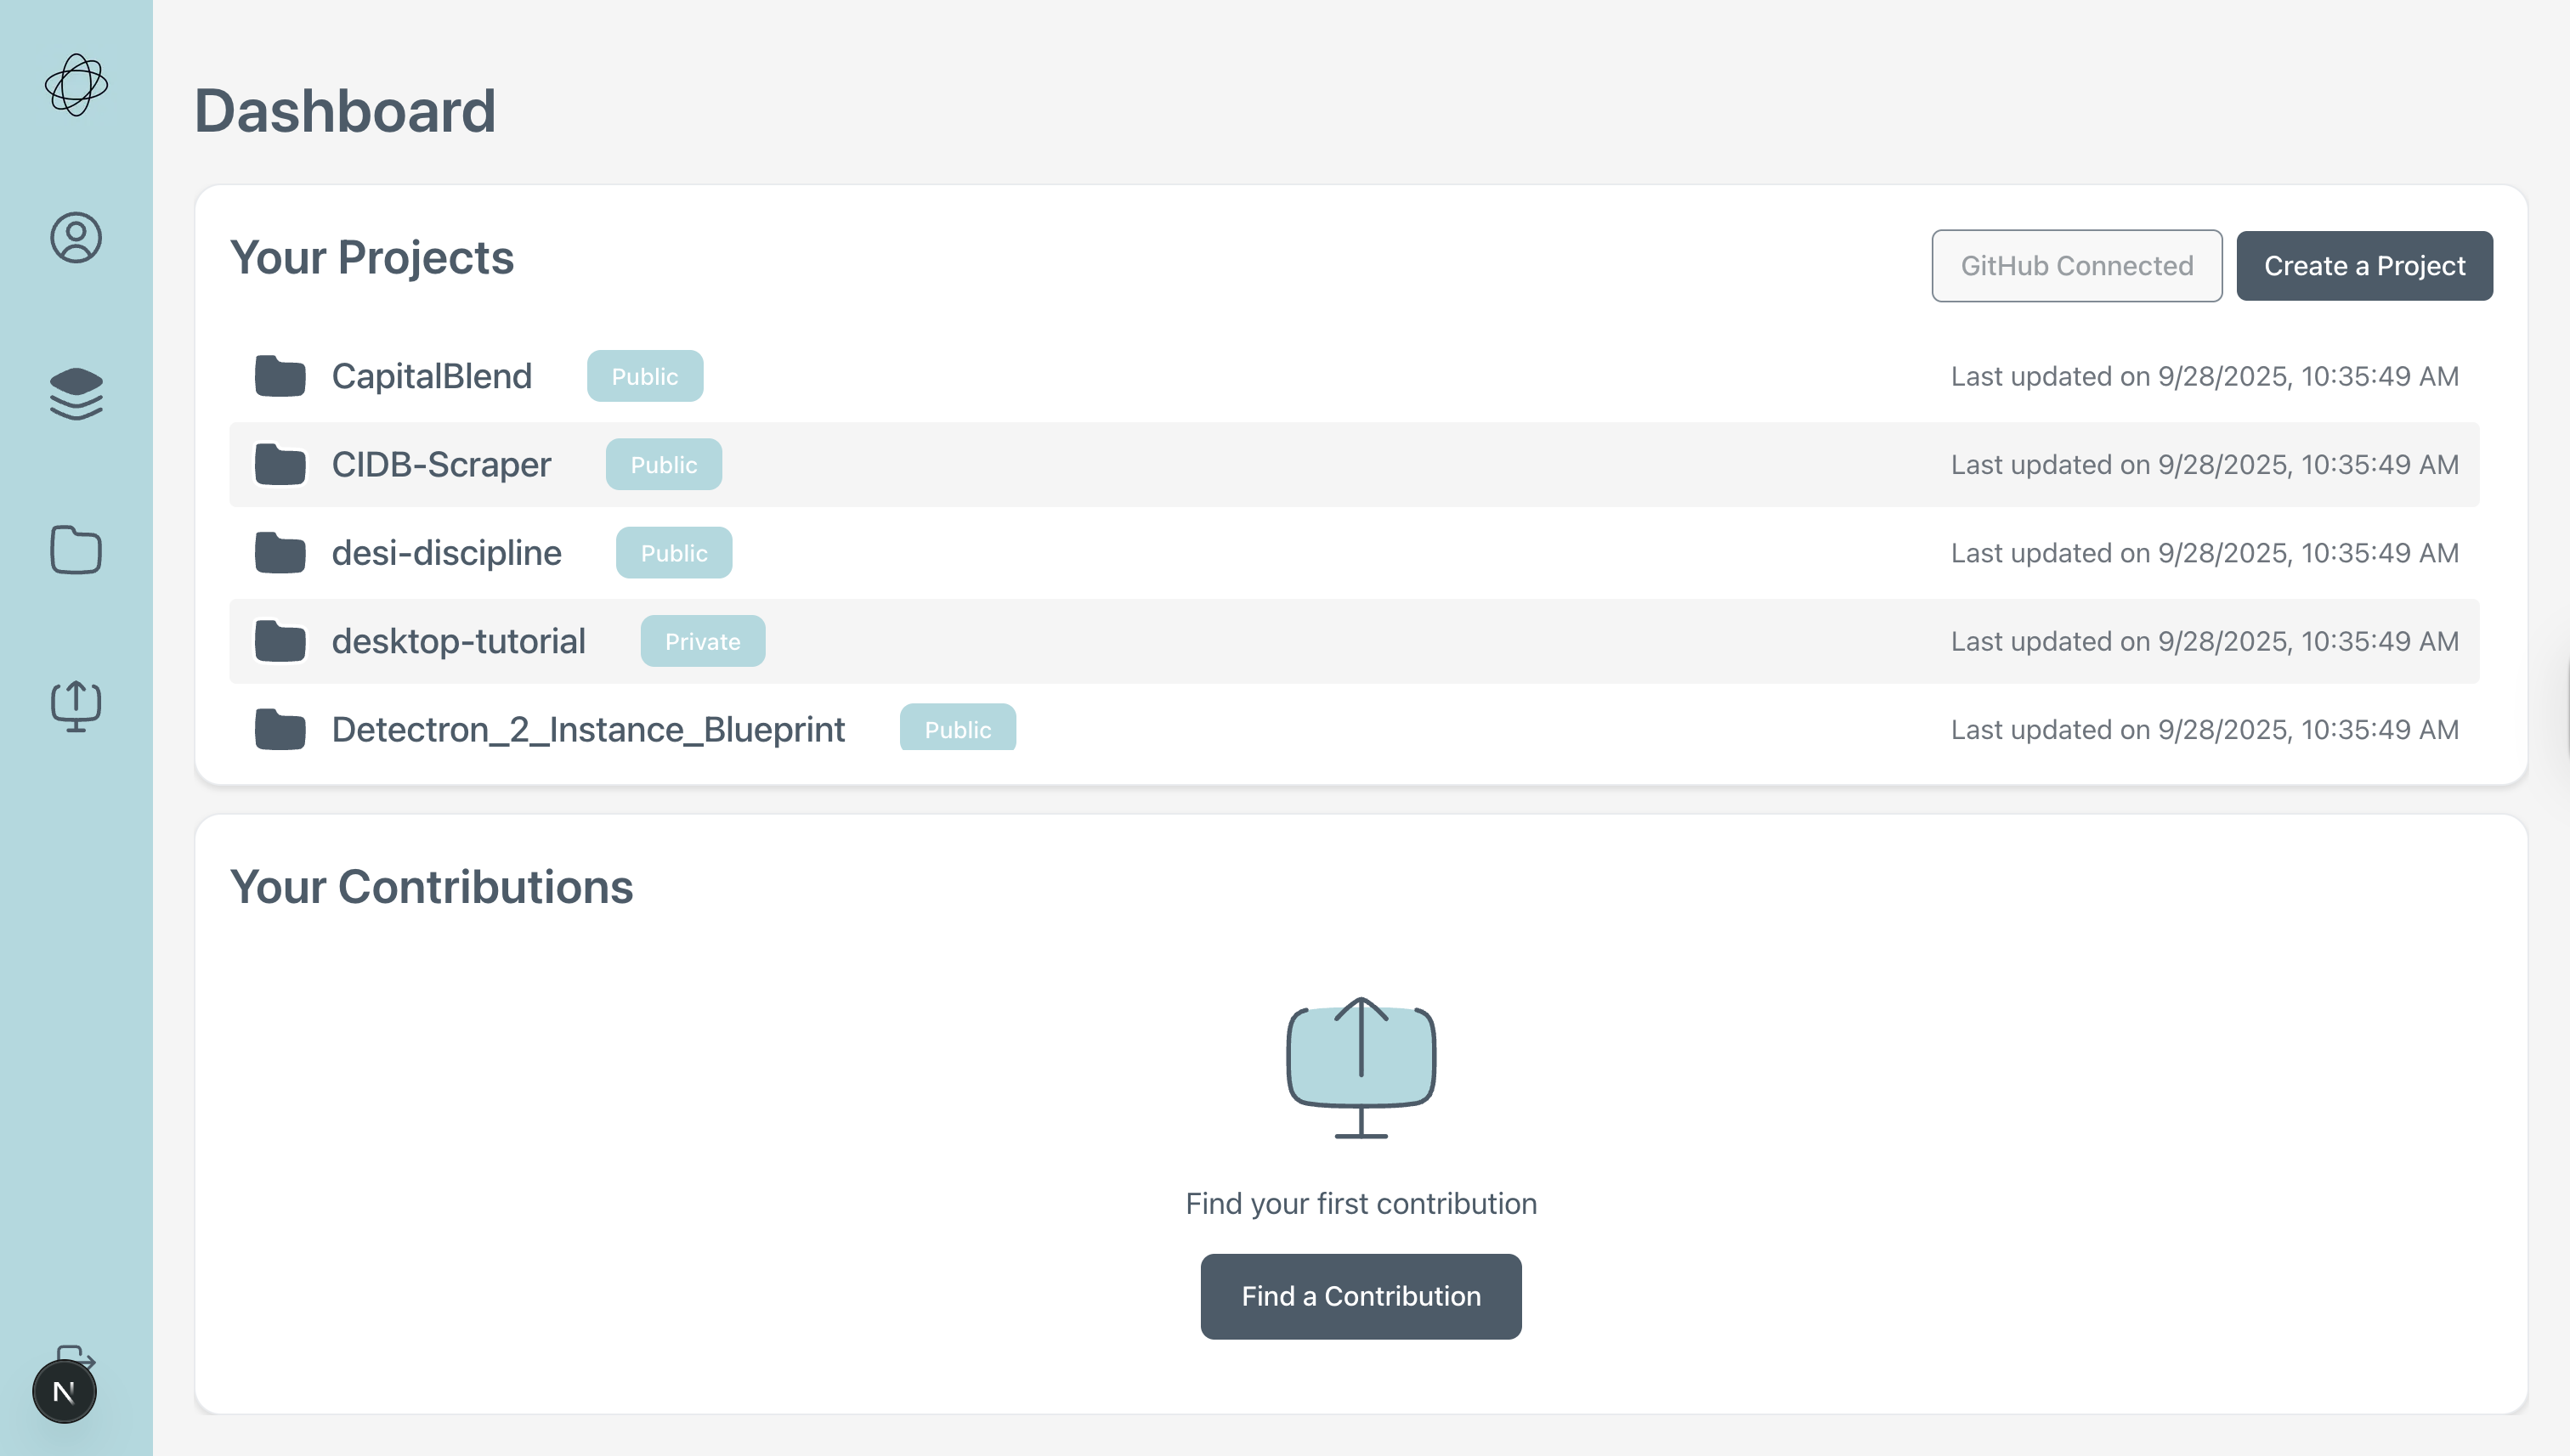
Task: Click the GitHub Connected button
Action: (2076, 266)
